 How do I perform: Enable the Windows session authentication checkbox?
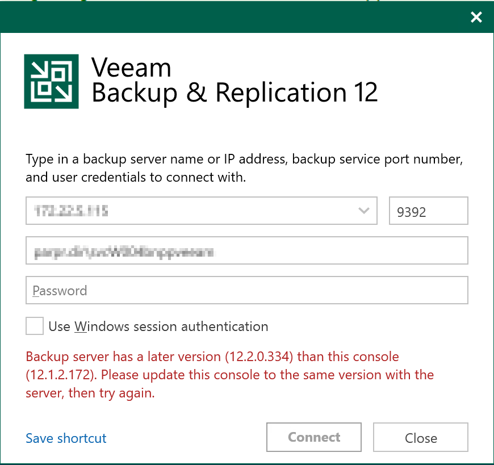pyautogui.click(x=35, y=326)
